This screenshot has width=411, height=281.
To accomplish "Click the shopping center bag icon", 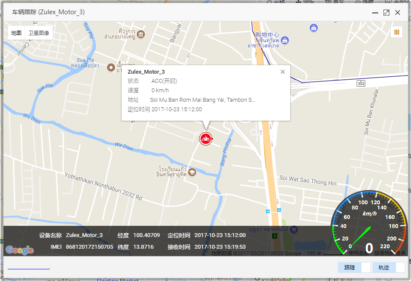I will point(285,41).
